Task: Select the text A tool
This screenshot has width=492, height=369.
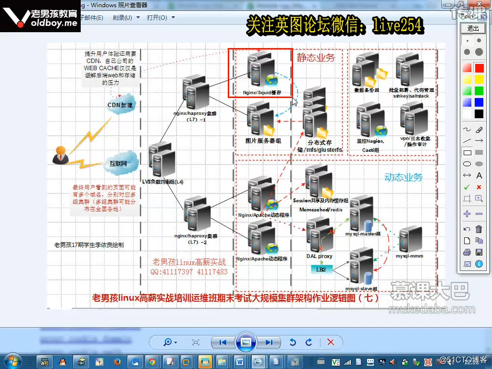Action: point(479,175)
